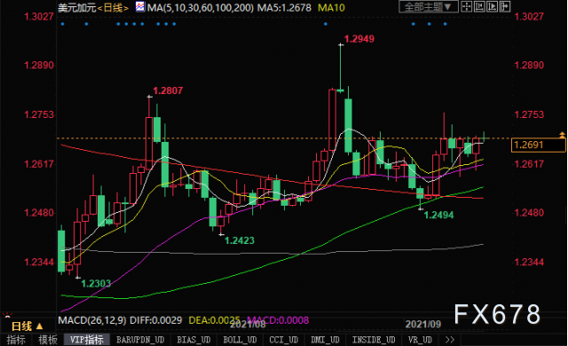Viewport: 568px width, 346px height.
Task: Click the blue dot marker above 1.2949 peak
Action: (x=326, y=24)
